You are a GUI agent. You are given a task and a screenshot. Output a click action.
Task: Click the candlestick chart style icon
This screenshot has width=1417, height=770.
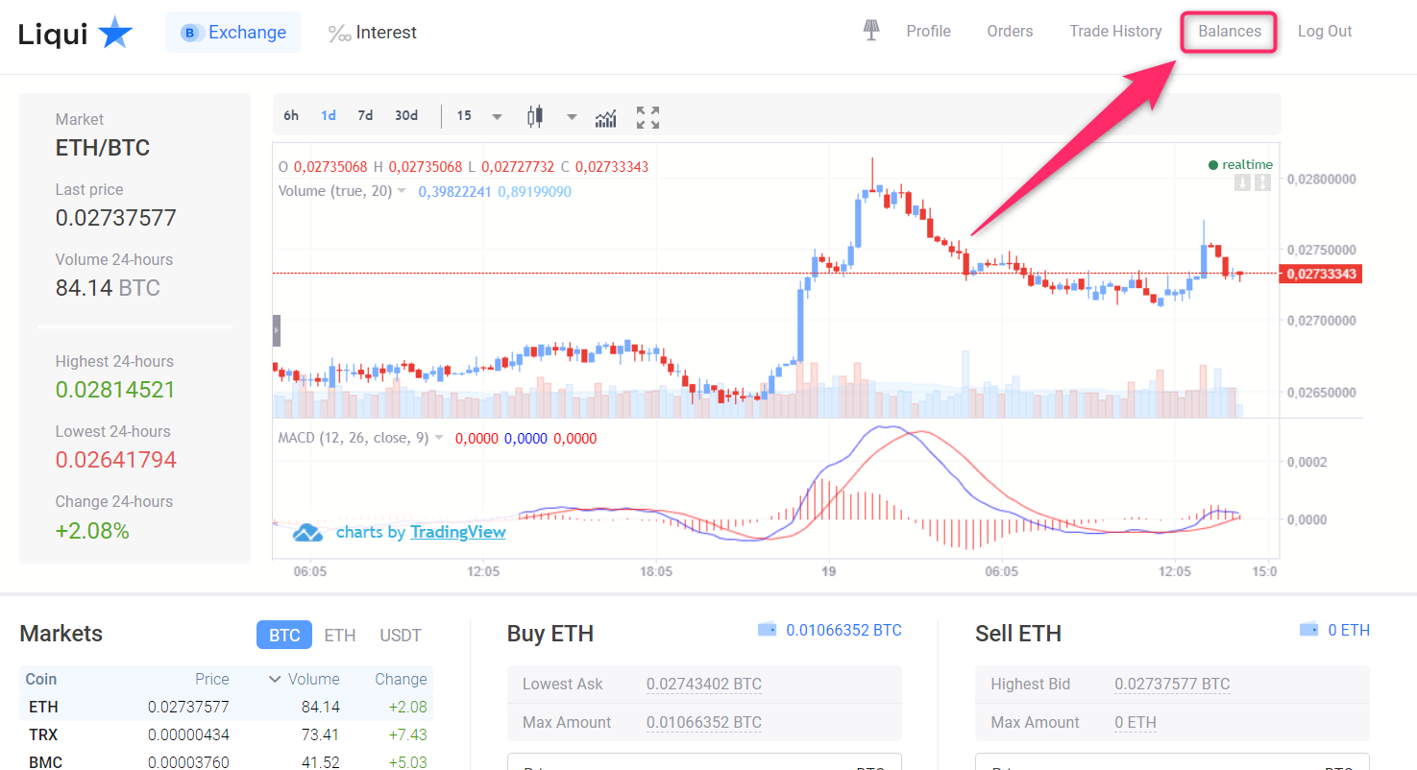[x=535, y=116]
